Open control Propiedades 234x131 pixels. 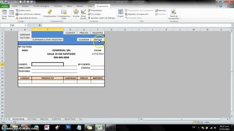click(x=95, y=11)
